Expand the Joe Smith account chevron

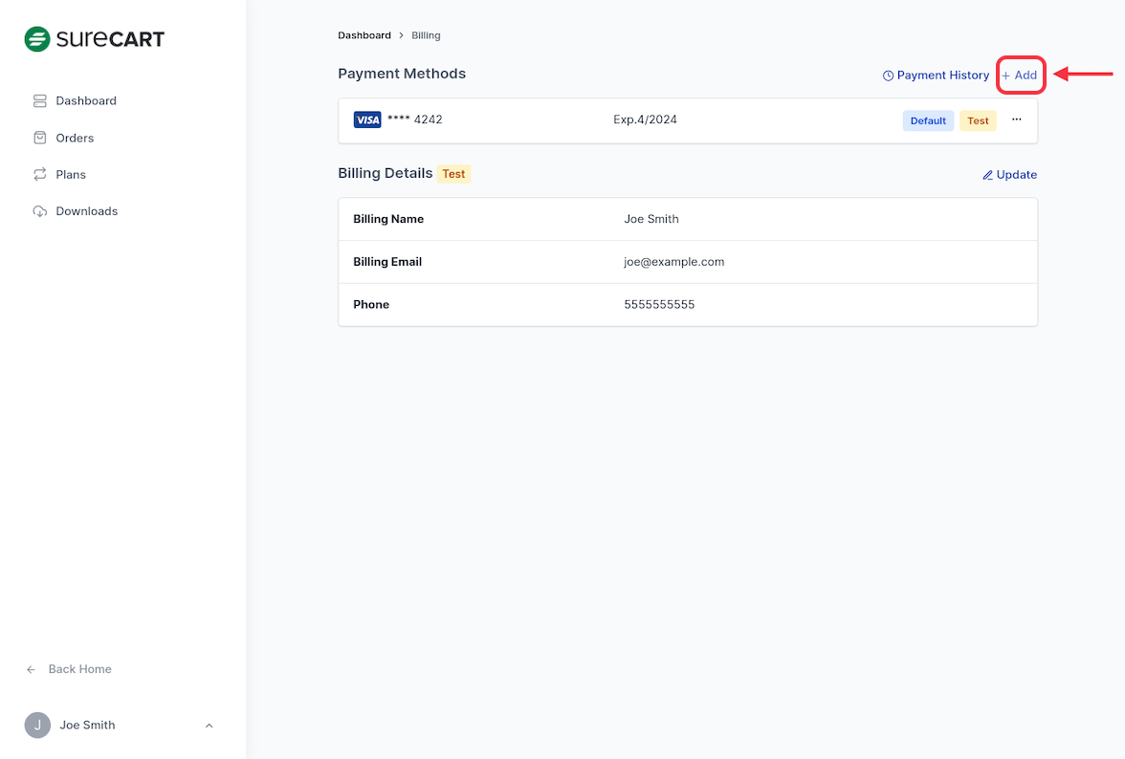[210, 726]
